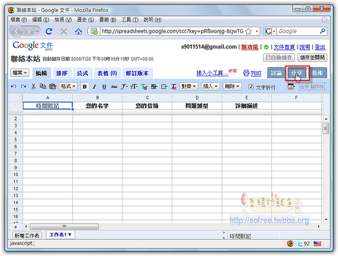This screenshot has width=338, height=256.
Task: Click Firefox stop loading X icon
Action: click(64, 31)
